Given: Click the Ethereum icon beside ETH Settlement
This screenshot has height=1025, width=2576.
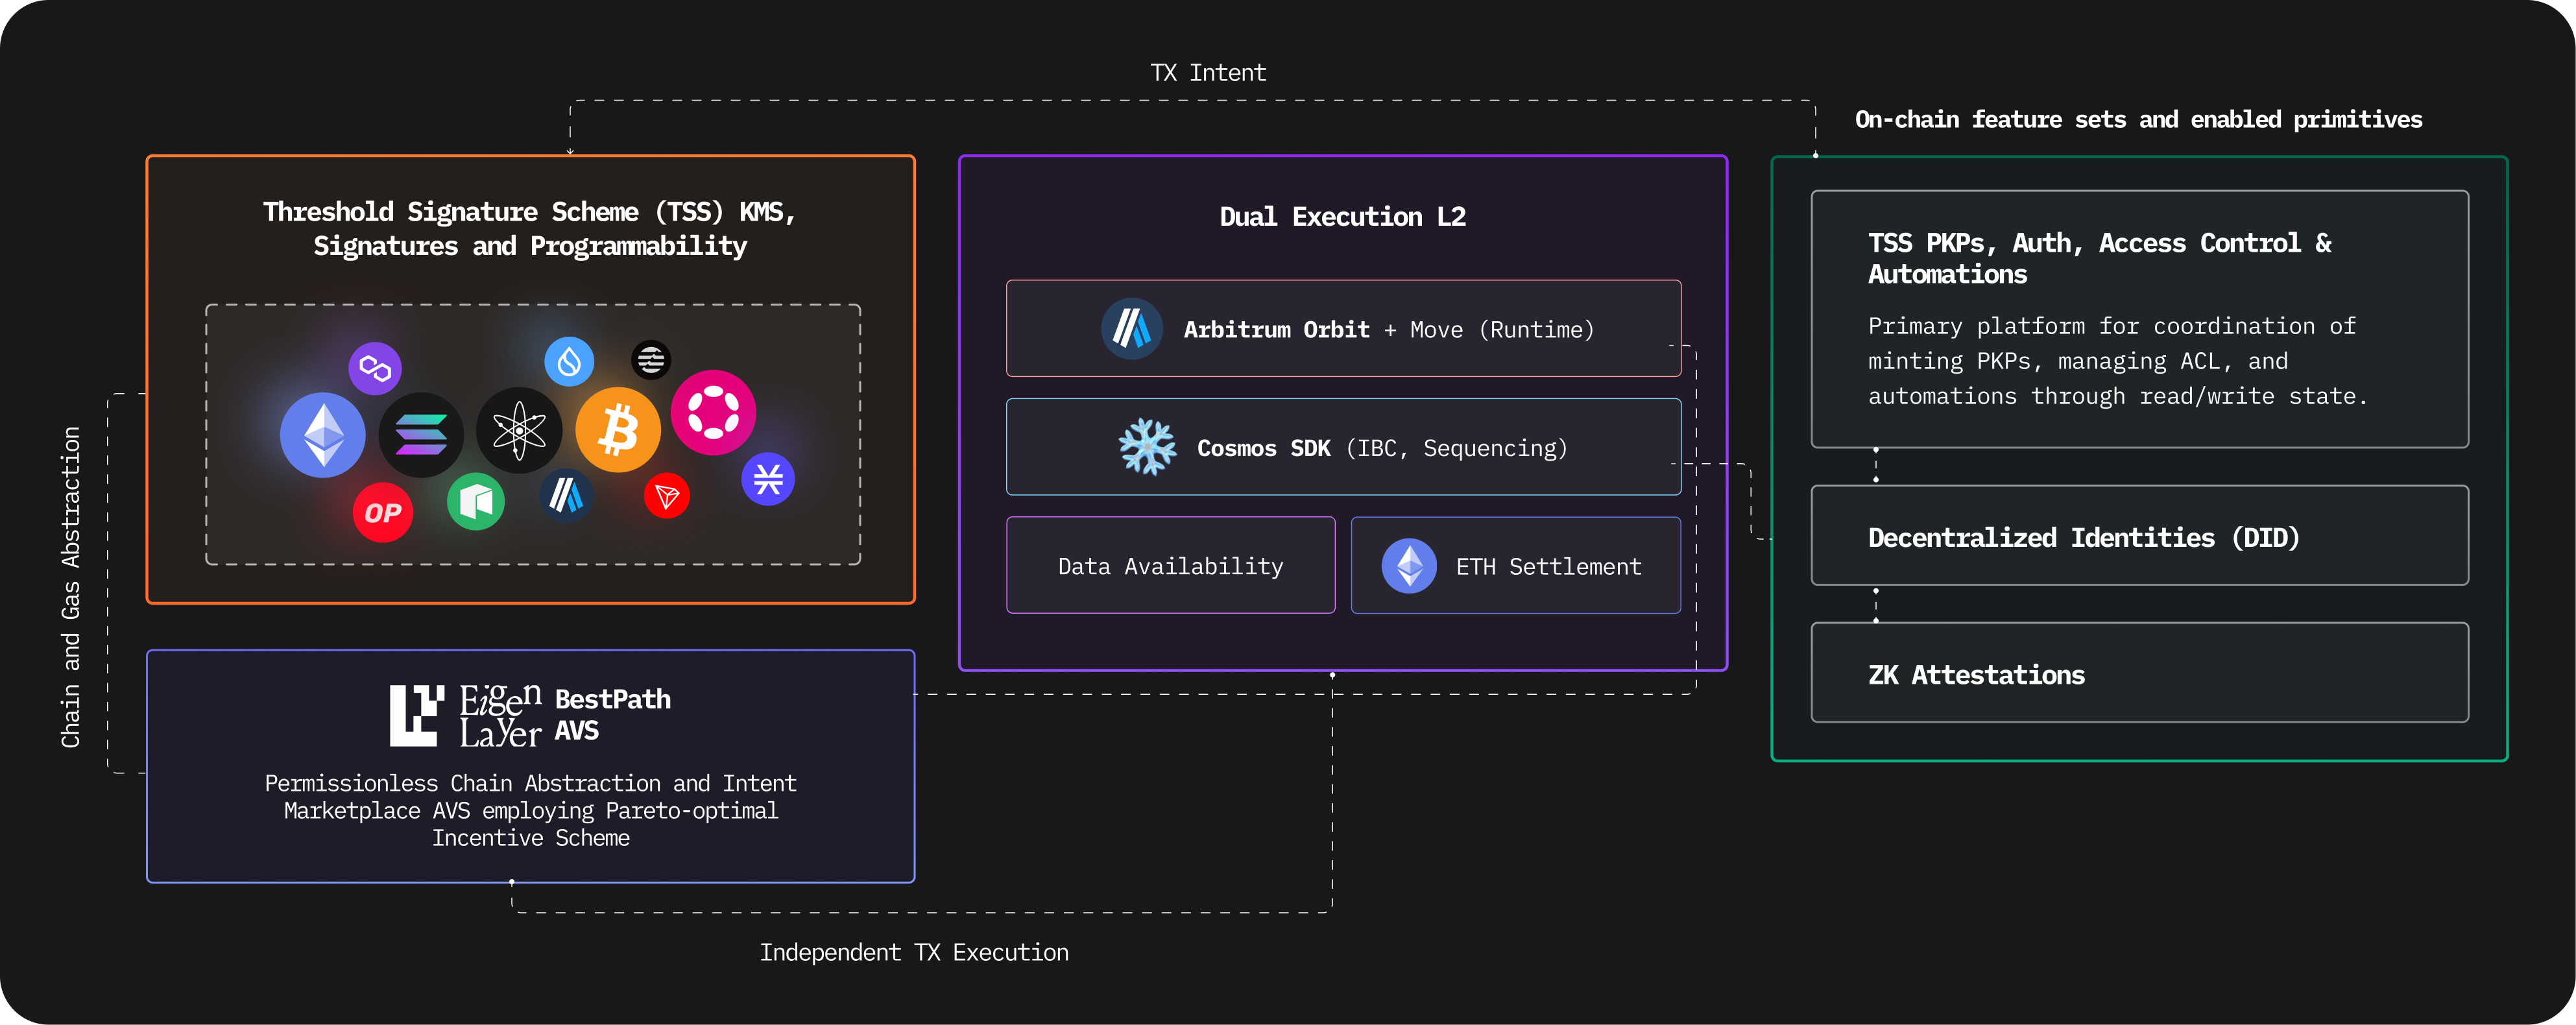Looking at the screenshot, I should (1409, 566).
